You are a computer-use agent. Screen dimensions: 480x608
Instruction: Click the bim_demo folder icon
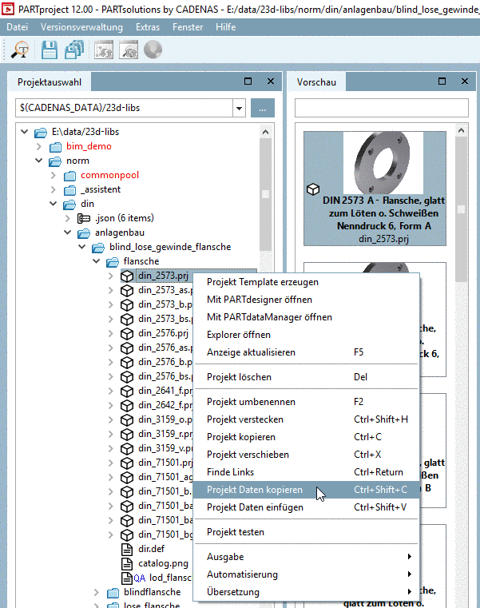coord(55,147)
